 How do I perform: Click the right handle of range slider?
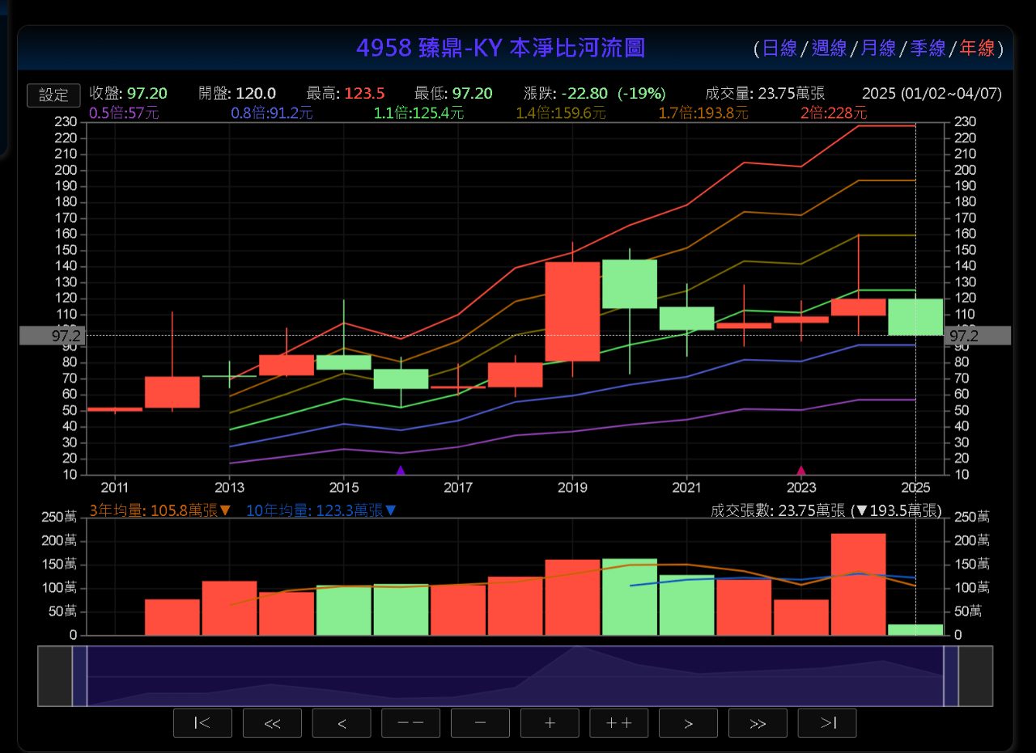click(951, 676)
